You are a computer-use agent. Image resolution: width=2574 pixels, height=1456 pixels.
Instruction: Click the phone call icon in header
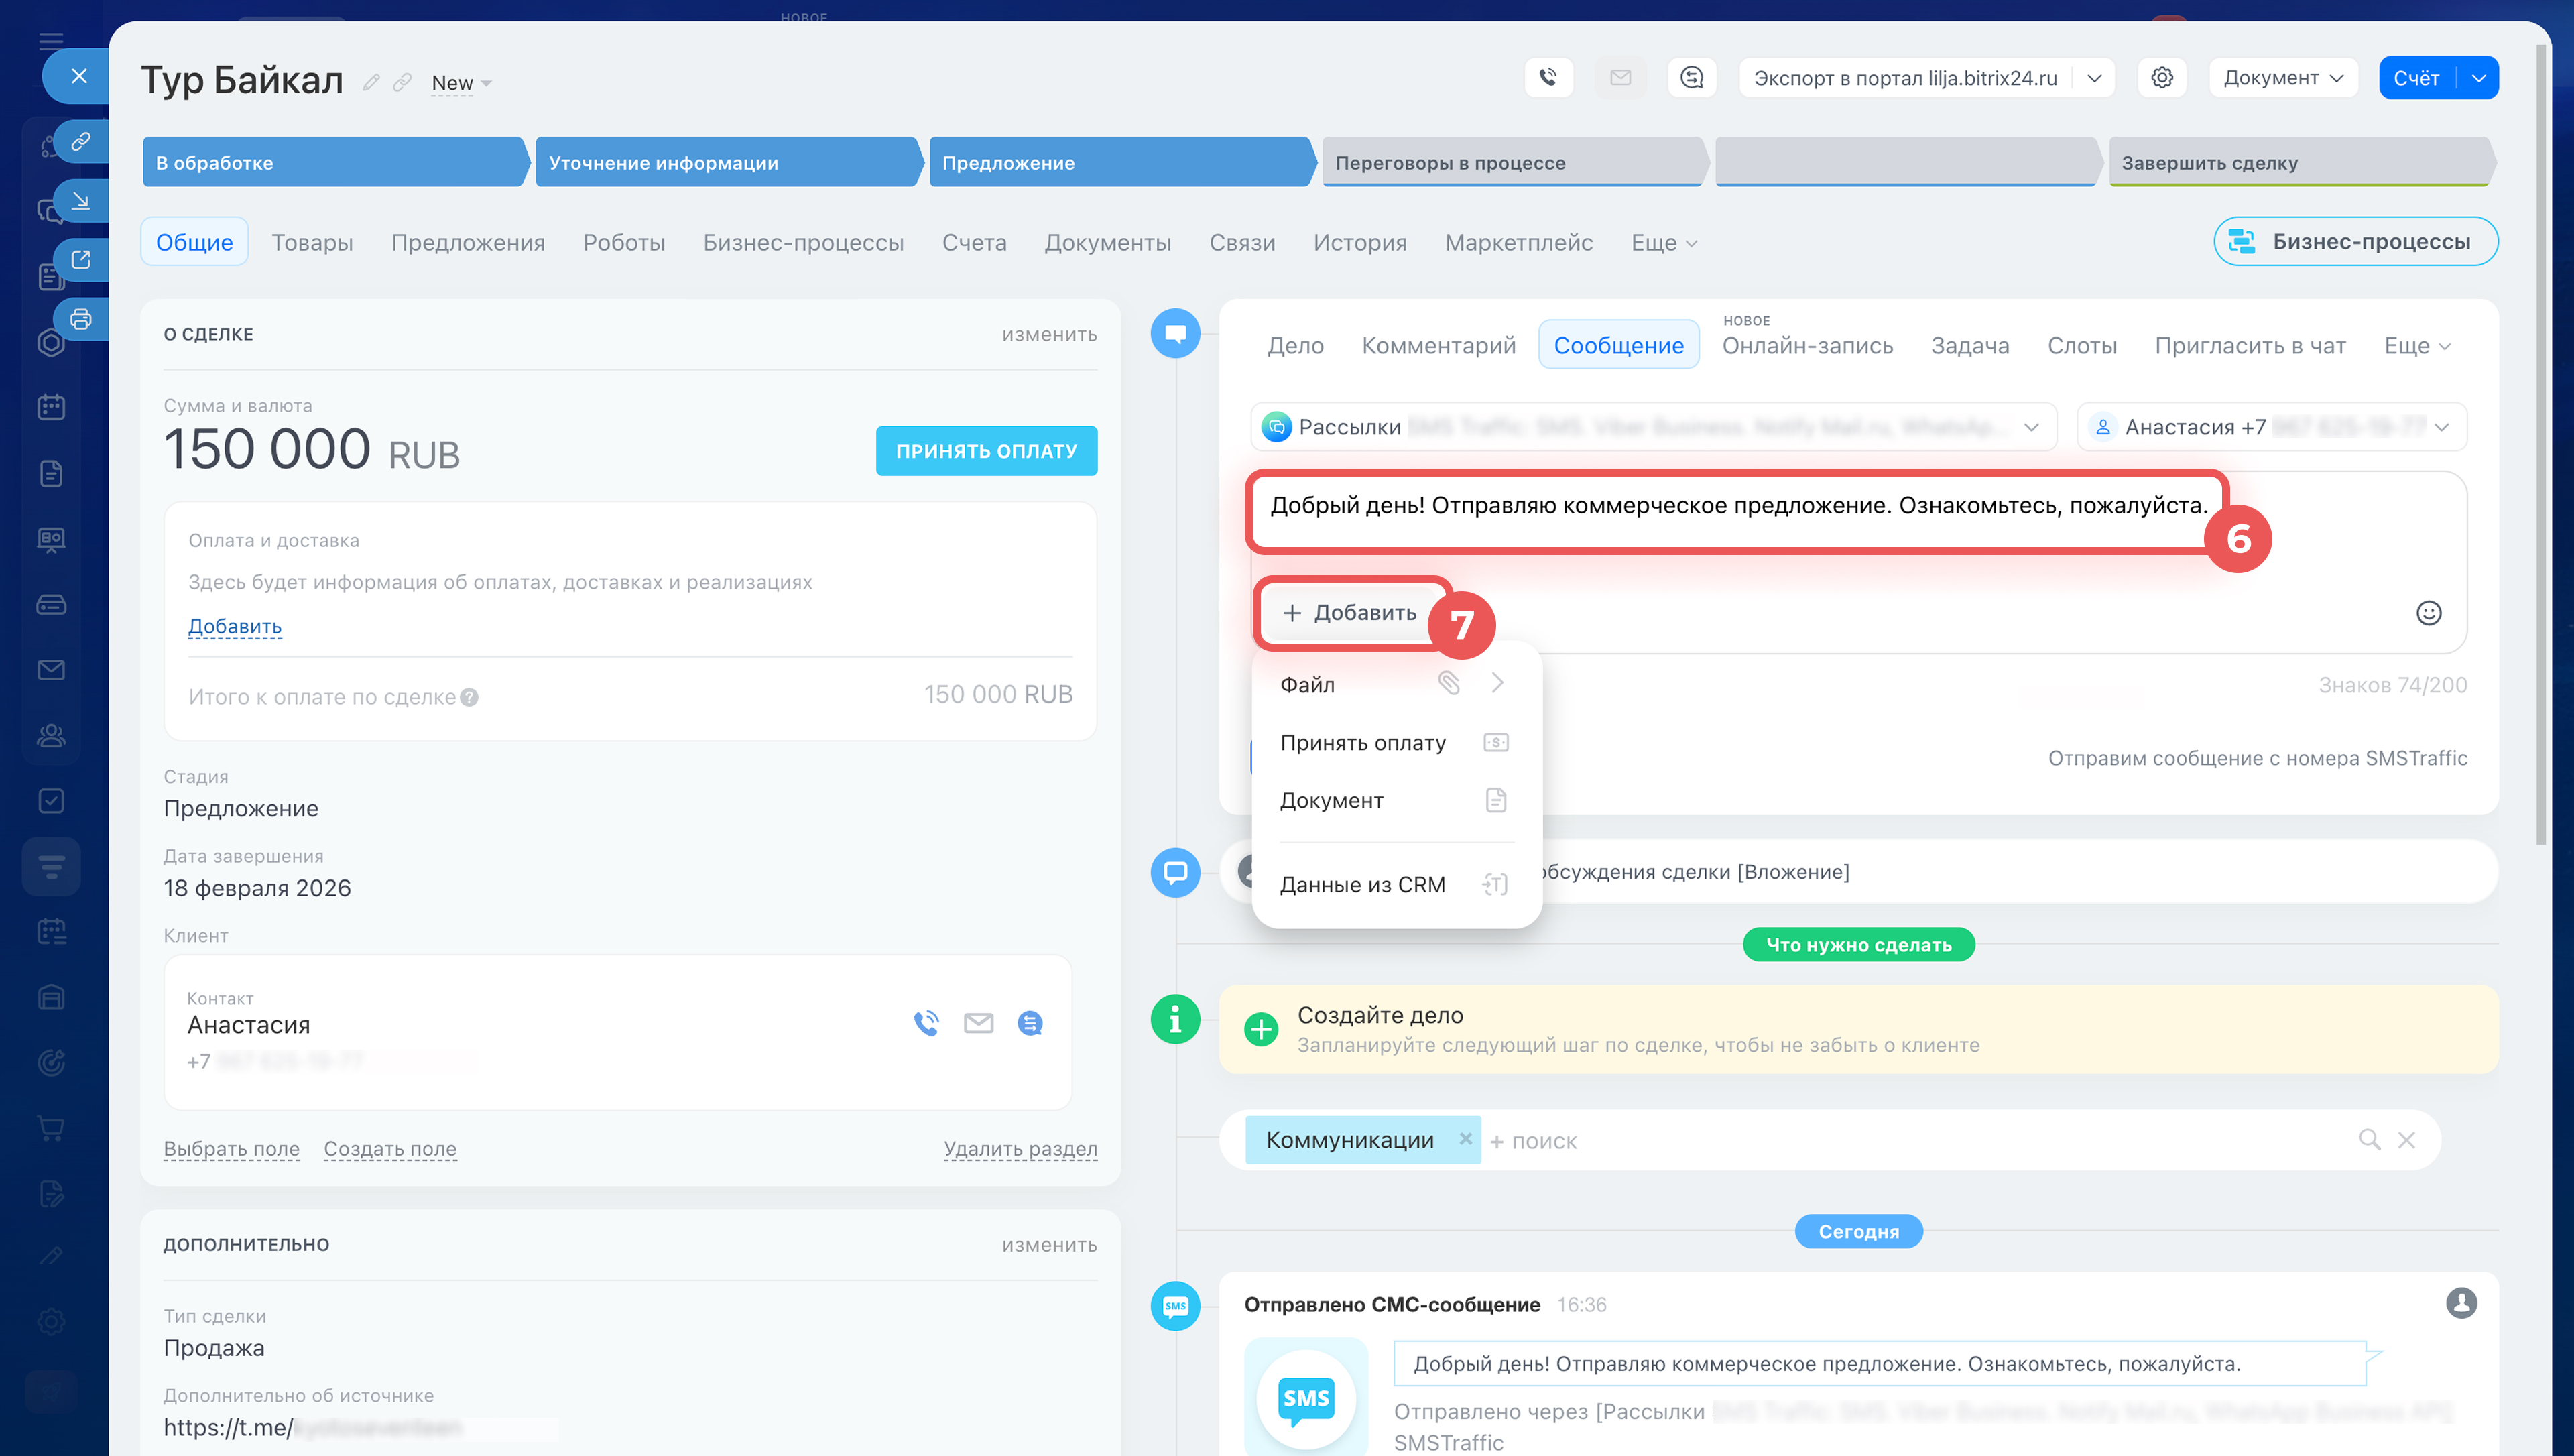[1547, 78]
